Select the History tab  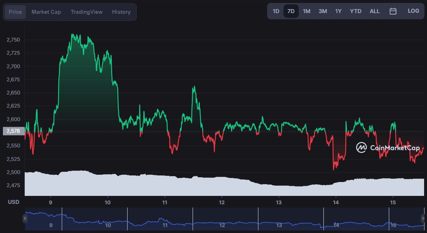click(121, 12)
